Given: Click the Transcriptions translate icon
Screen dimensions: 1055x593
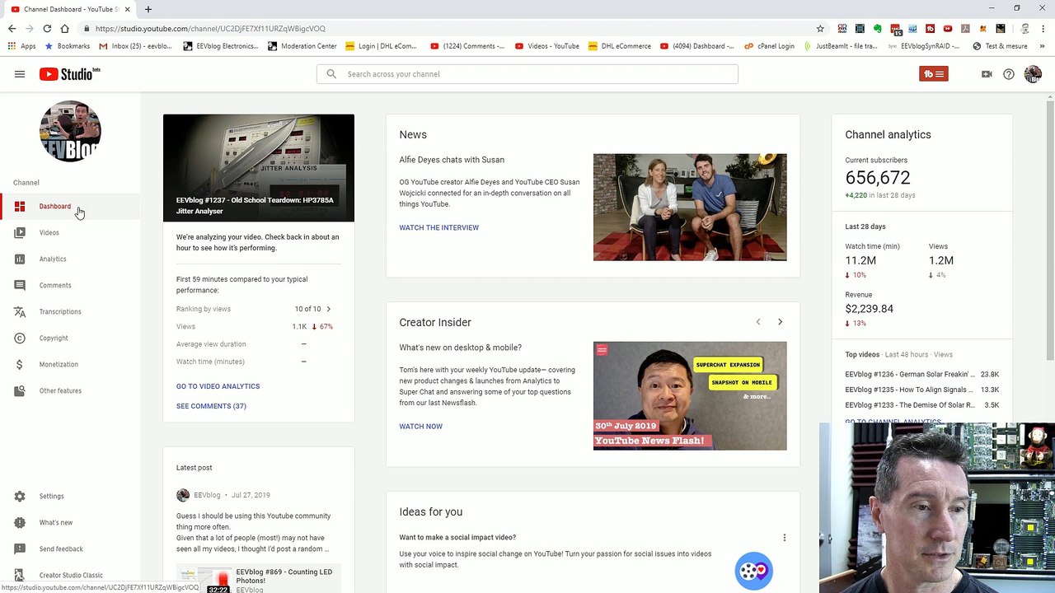Looking at the screenshot, I should click(20, 311).
